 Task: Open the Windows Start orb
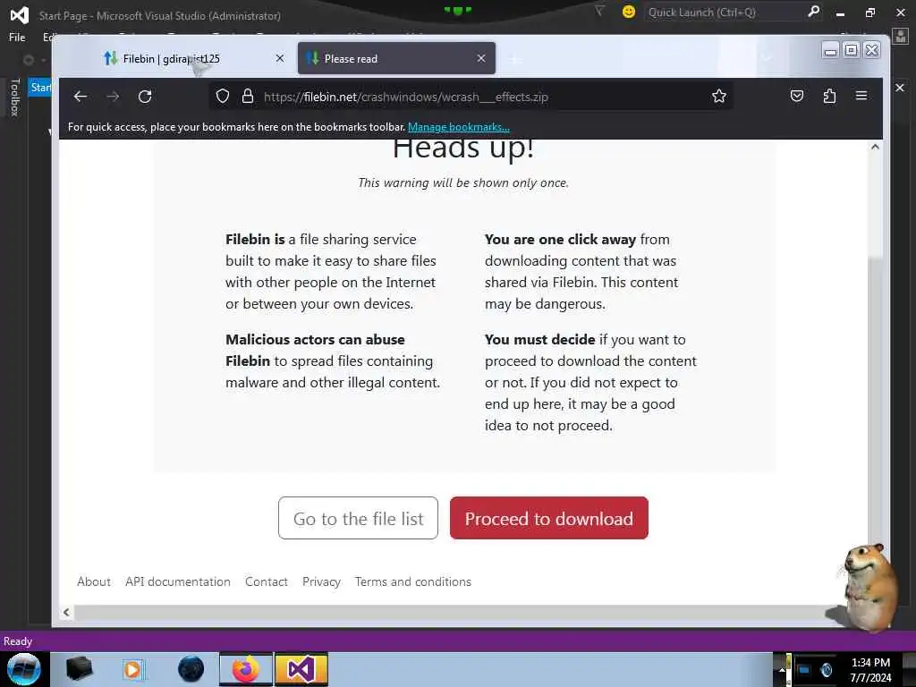pyautogui.click(x=23, y=669)
